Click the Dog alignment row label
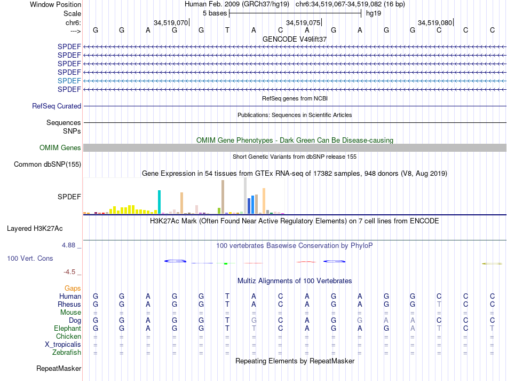 point(75,321)
